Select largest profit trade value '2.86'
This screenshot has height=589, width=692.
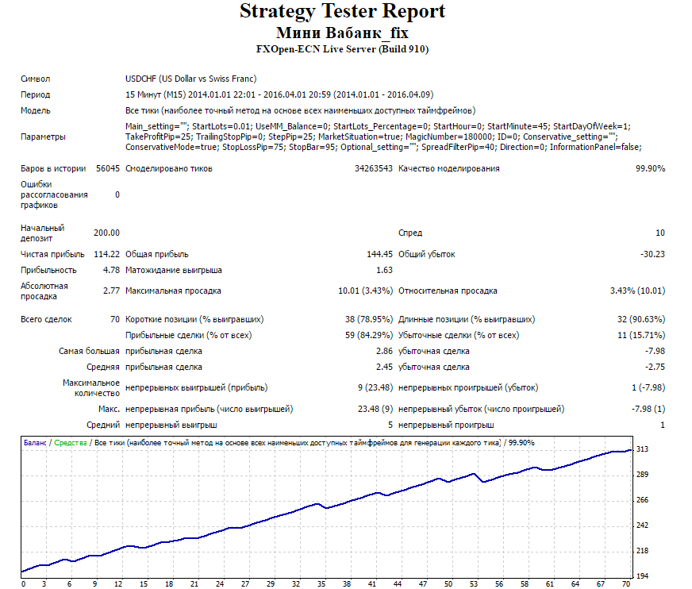click(x=384, y=351)
